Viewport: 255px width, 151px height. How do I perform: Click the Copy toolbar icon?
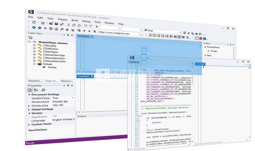click(x=74, y=25)
